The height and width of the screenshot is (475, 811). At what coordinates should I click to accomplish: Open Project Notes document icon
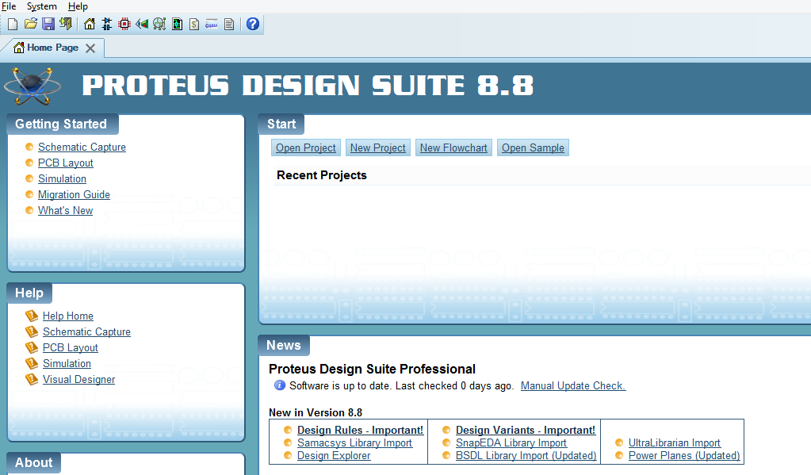click(229, 24)
